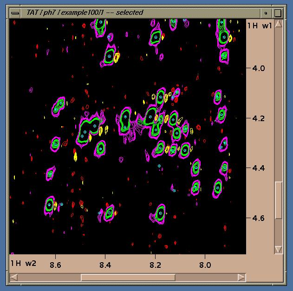Click the title bar text 'TAT / ph7 / example100/1'
Screen dimensions: 293x291
78,13
